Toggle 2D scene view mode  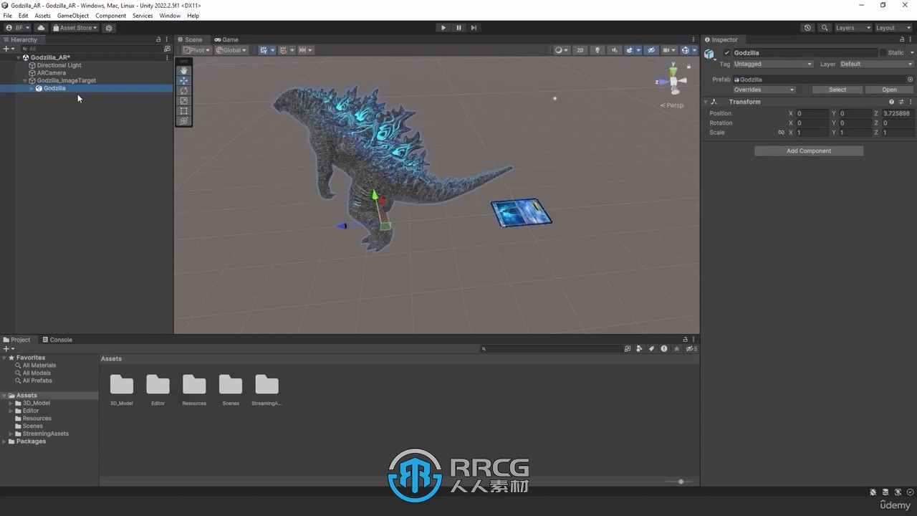tap(580, 50)
